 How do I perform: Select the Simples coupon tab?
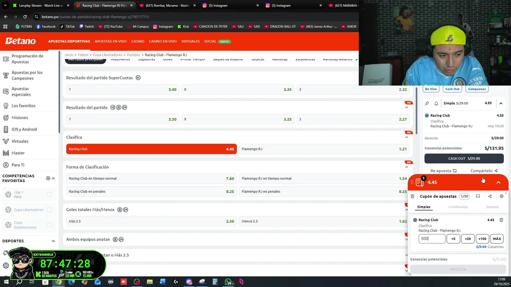424,207
